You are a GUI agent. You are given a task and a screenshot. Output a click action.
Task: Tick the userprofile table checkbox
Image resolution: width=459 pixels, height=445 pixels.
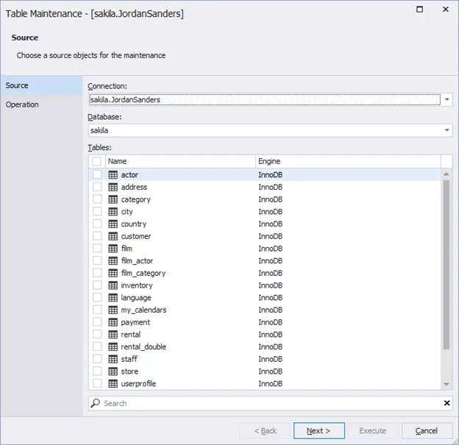tap(97, 383)
